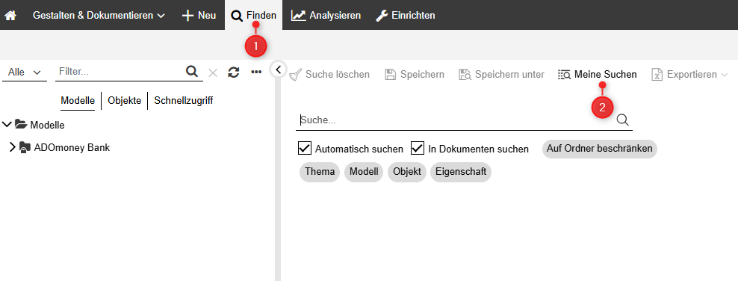This screenshot has height=281, width=738.
Task: Open Meine Suchen saved searches
Action: click(x=597, y=75)
